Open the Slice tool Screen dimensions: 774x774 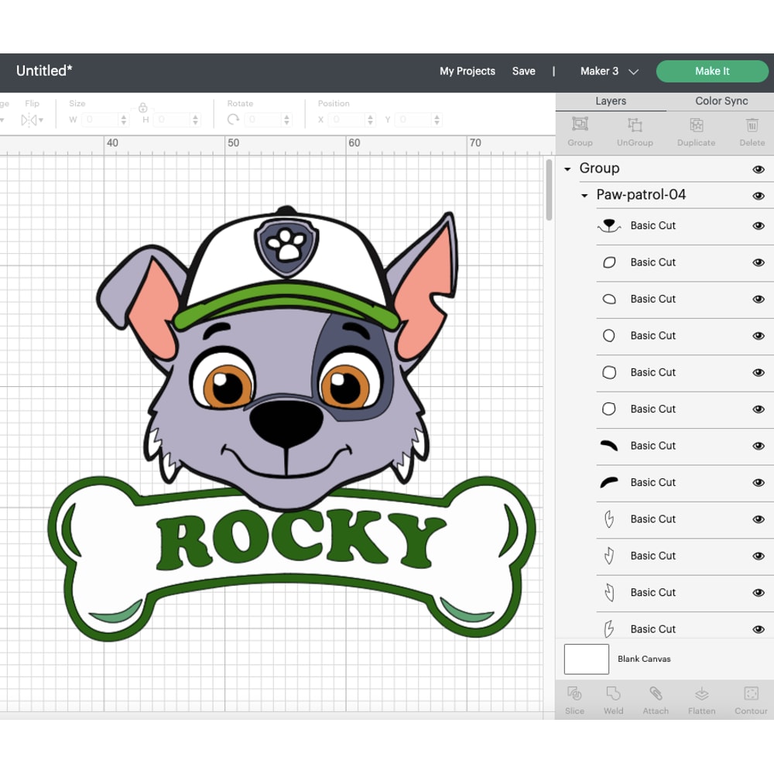(x=574, y=700)
